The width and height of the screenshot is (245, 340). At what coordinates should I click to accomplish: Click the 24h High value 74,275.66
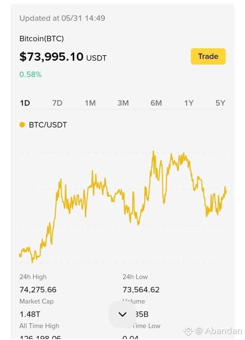(38, 290)
